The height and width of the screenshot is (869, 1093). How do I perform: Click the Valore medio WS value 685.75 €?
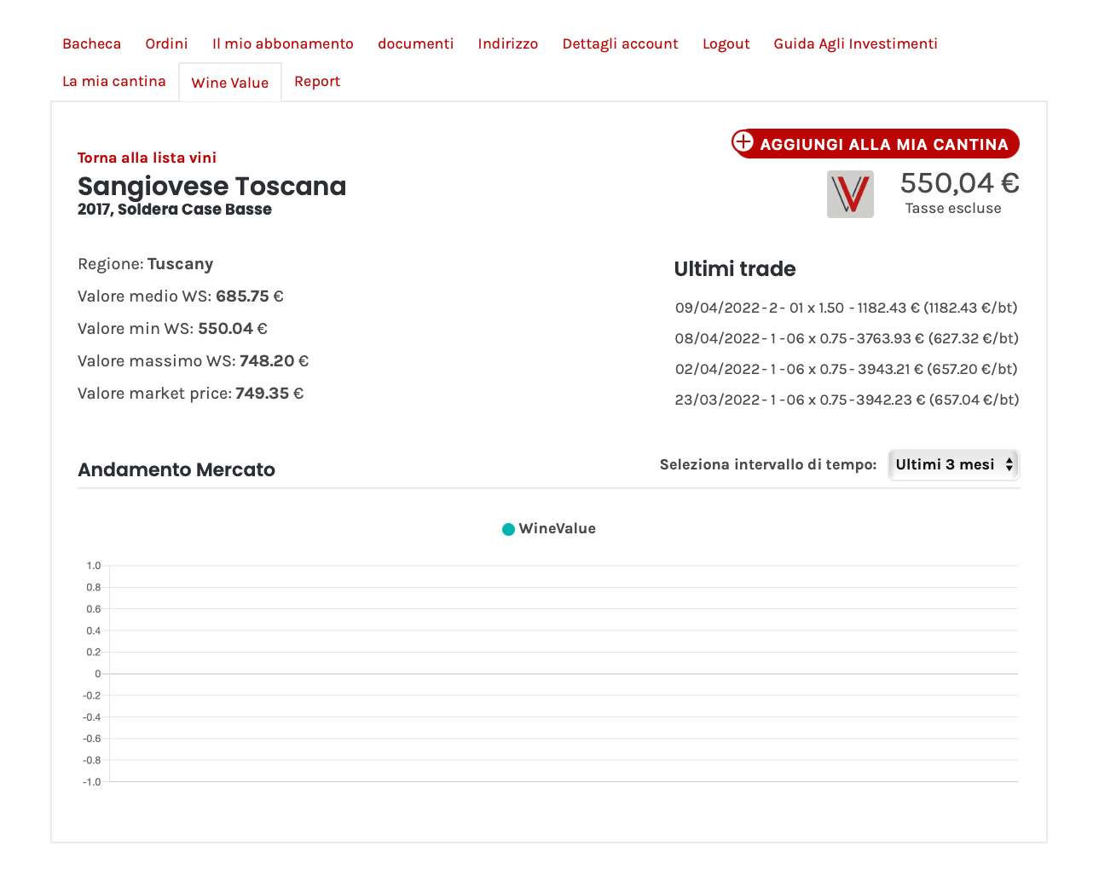point(250,296)
